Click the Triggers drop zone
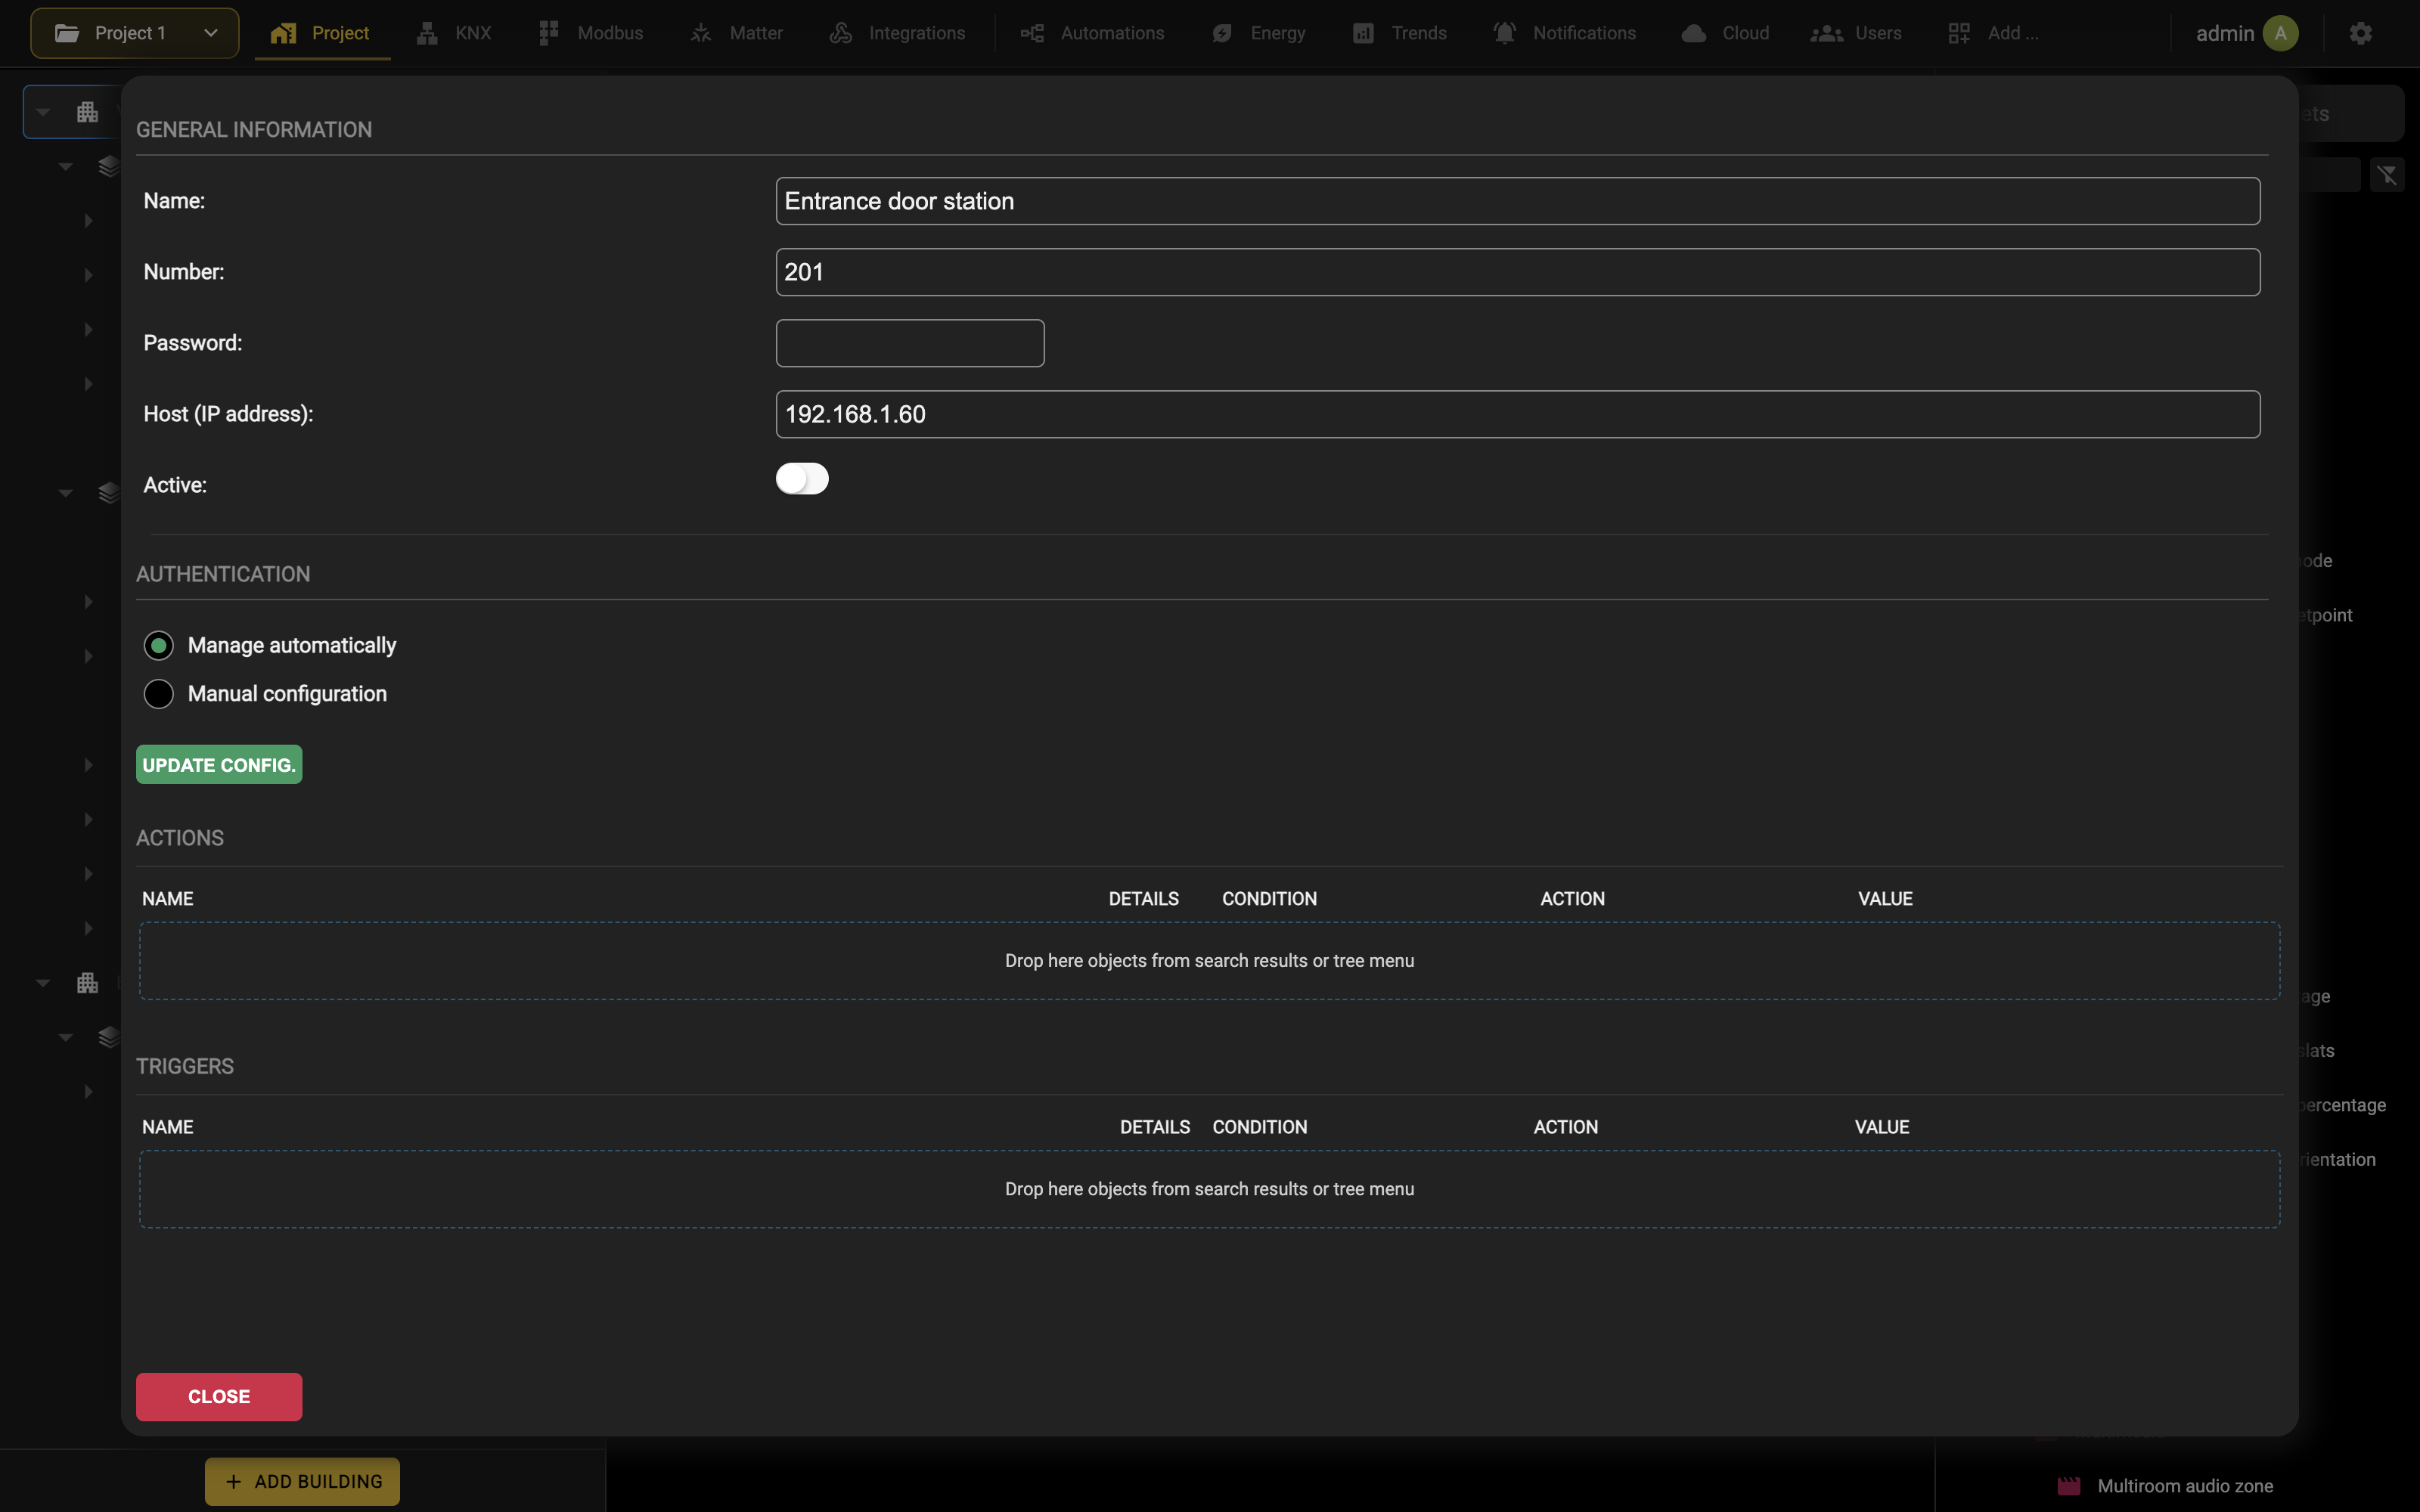The image size is (2420, 1512). point(1210,1189)
